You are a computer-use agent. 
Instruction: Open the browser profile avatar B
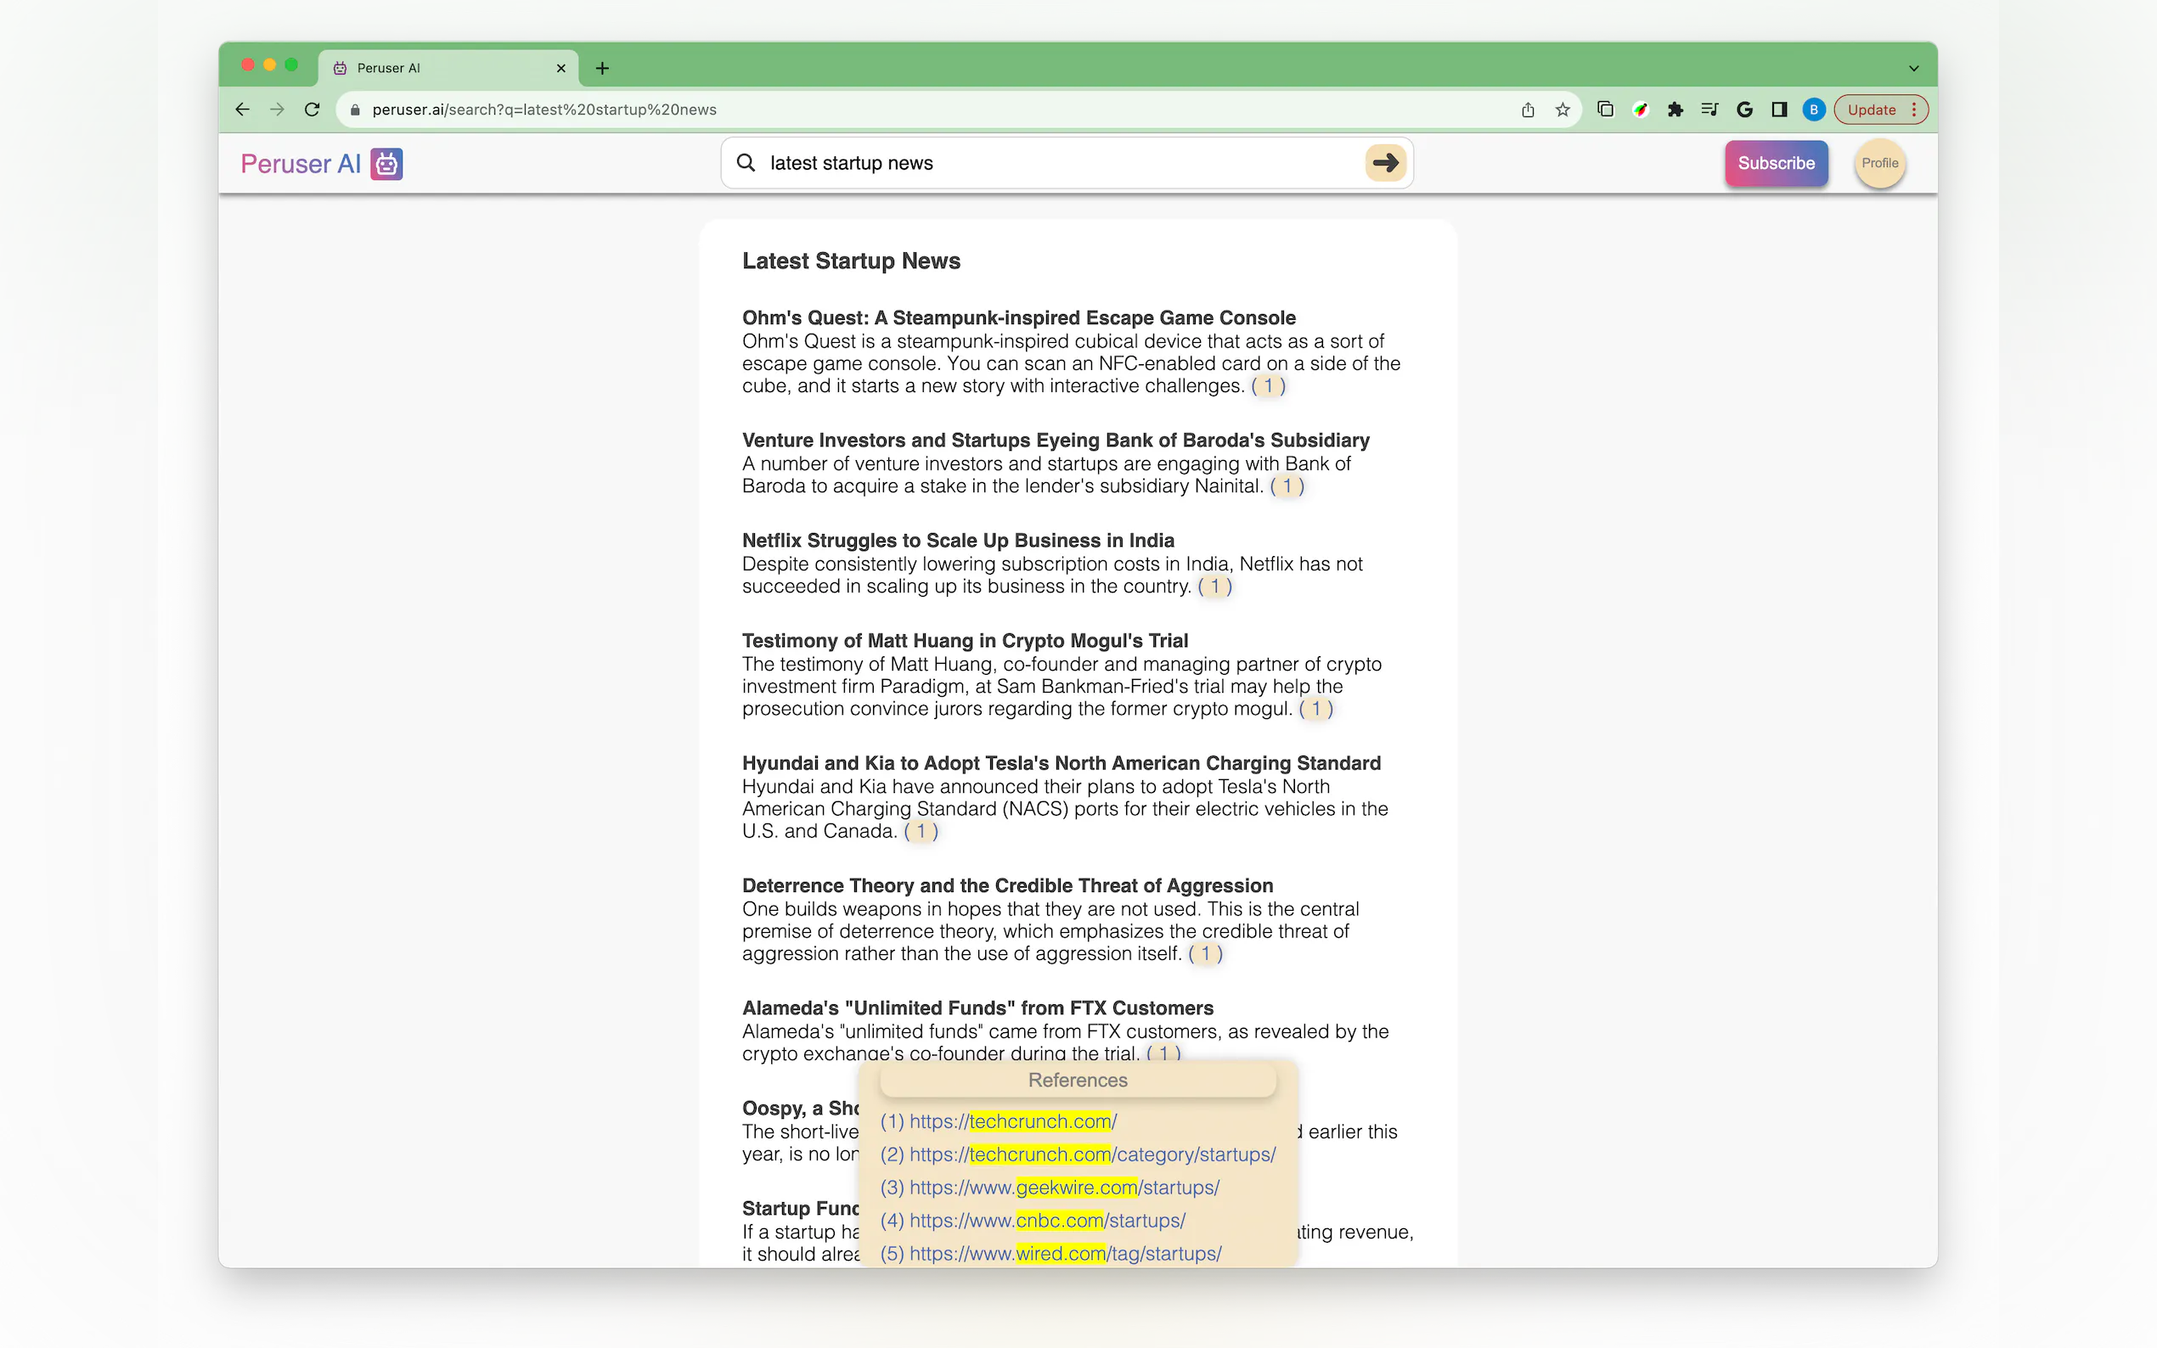click(x=1813, y=110)
